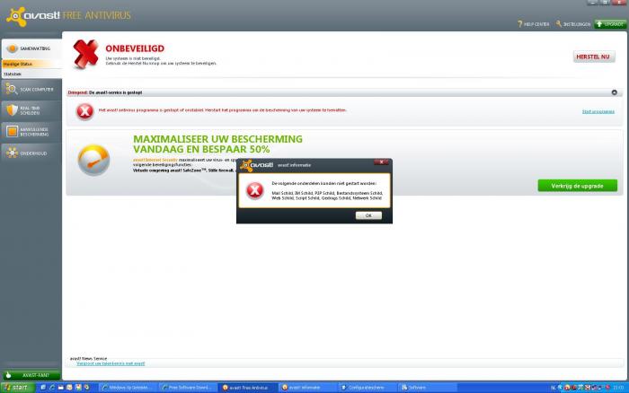Viewport: 629px width, 393px height.
Task: Switch to Free Software Download taskbar item
Action: [188, 388]
